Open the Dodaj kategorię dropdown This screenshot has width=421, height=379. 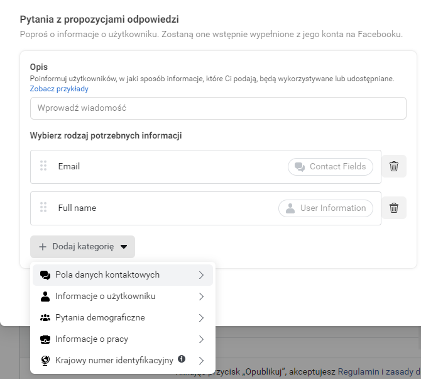pyautogui.click(x=82, y=247)
